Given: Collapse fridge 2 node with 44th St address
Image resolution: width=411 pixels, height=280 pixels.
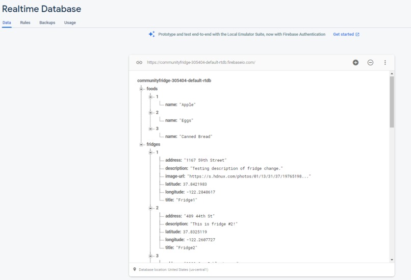Looking at the screenshot, I should tap(150, 208).
